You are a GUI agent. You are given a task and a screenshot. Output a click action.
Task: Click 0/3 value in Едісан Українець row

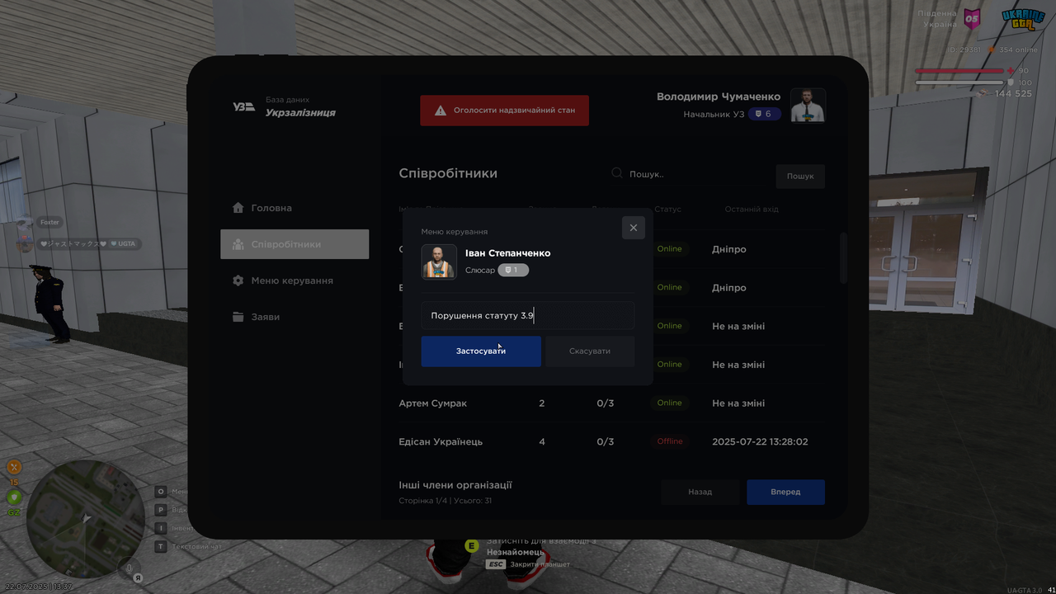coord(606,442)
